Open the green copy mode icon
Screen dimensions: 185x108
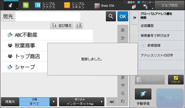[26, 5]
